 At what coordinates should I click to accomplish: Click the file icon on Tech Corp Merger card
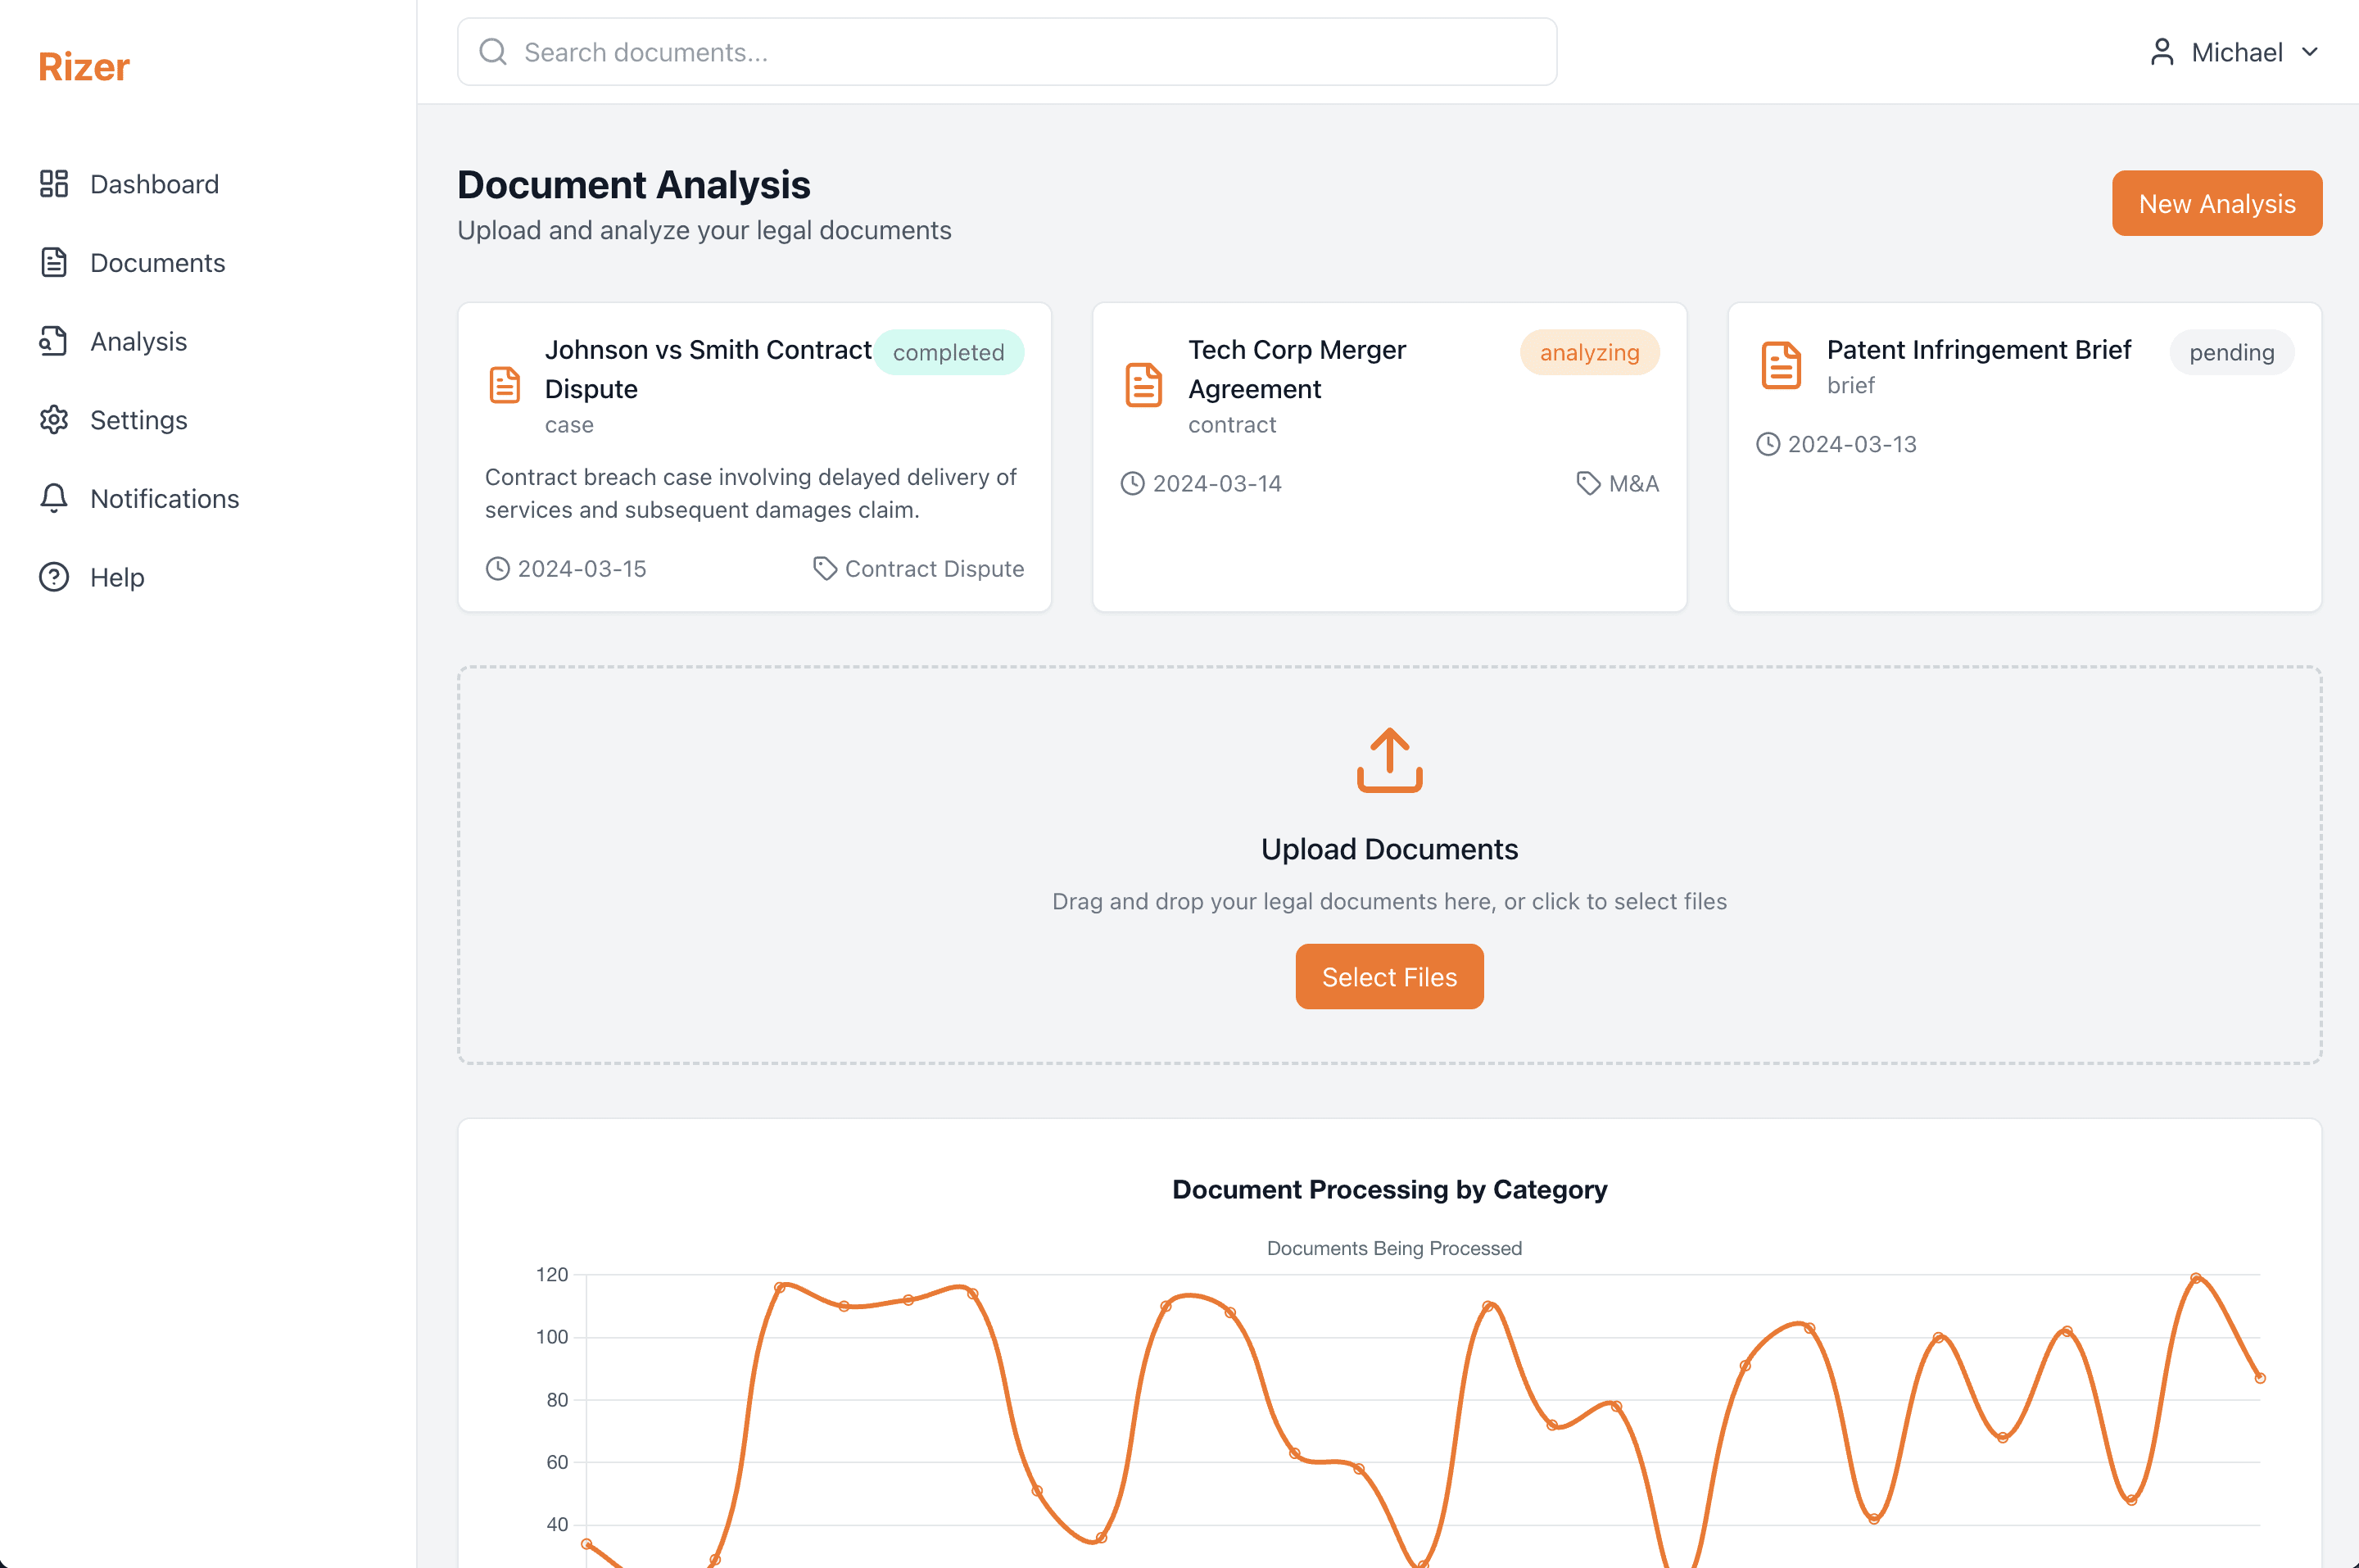pos(1143,385)
